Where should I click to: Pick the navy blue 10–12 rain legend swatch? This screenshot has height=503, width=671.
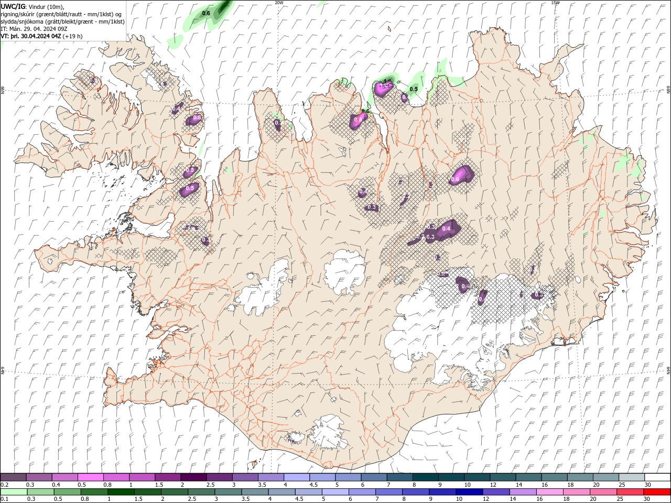point(469,492)
